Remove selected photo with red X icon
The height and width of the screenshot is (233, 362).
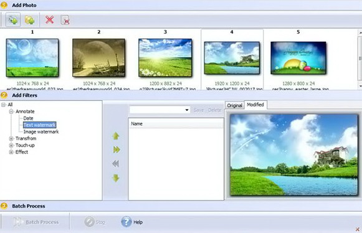pos(49,20)
